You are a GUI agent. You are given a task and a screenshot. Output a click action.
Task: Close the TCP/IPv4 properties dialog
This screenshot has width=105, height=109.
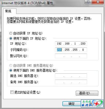pyautogui.click(x=98, y=2)
